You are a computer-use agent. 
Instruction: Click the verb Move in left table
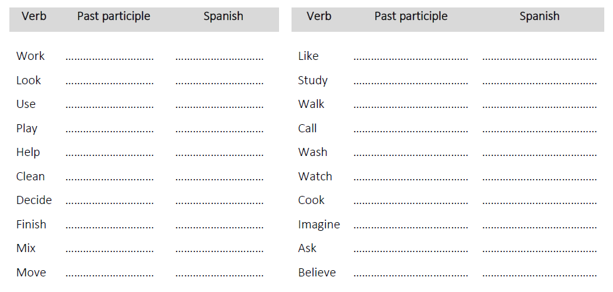pyautogui.click(x=31, y=273)
